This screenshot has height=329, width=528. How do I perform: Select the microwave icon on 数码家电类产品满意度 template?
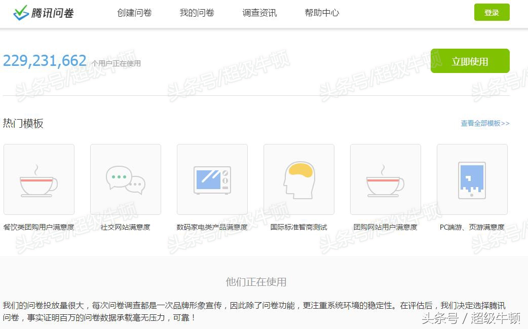pos(212,178)
